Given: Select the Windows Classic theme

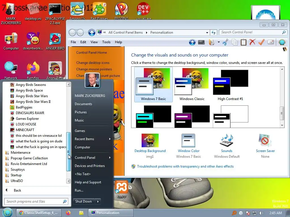Looking at the screenshot, I should [x=192, y=84].
